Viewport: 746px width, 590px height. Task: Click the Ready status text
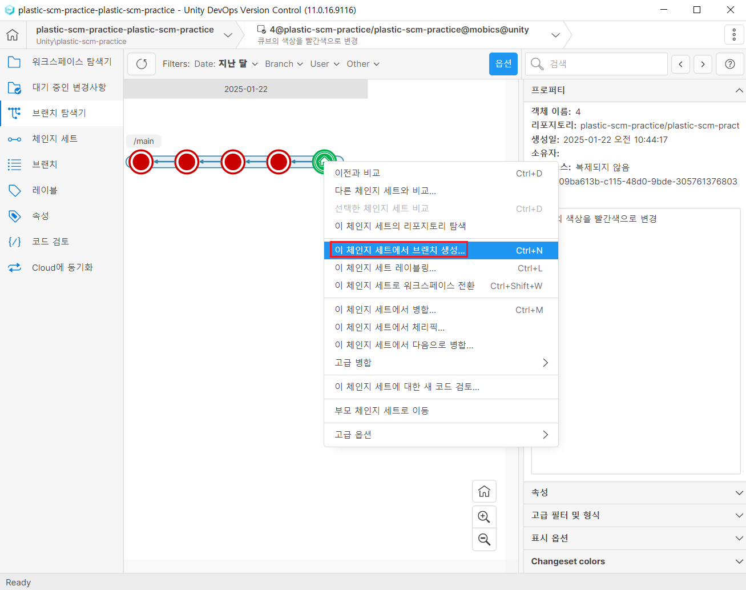pyautogui.click(x=18, y=583)
